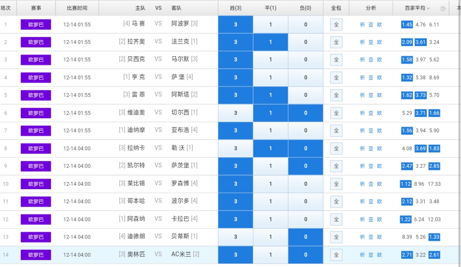This screenshot has width=461, height=267.
Task: Open 欧 link for 凯尔特 vs 萨茨堡
Action: 379,166
